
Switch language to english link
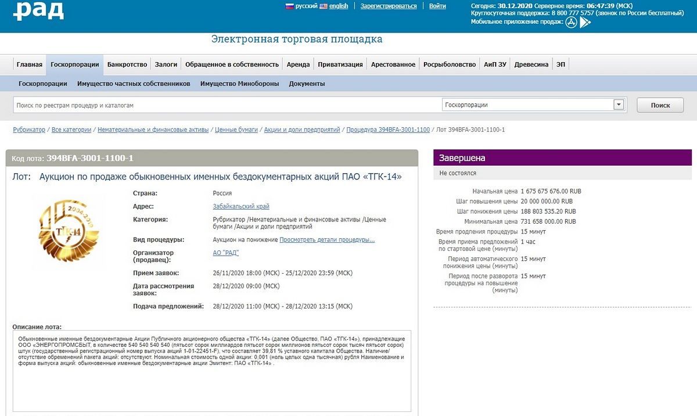(x=339, y=6)
